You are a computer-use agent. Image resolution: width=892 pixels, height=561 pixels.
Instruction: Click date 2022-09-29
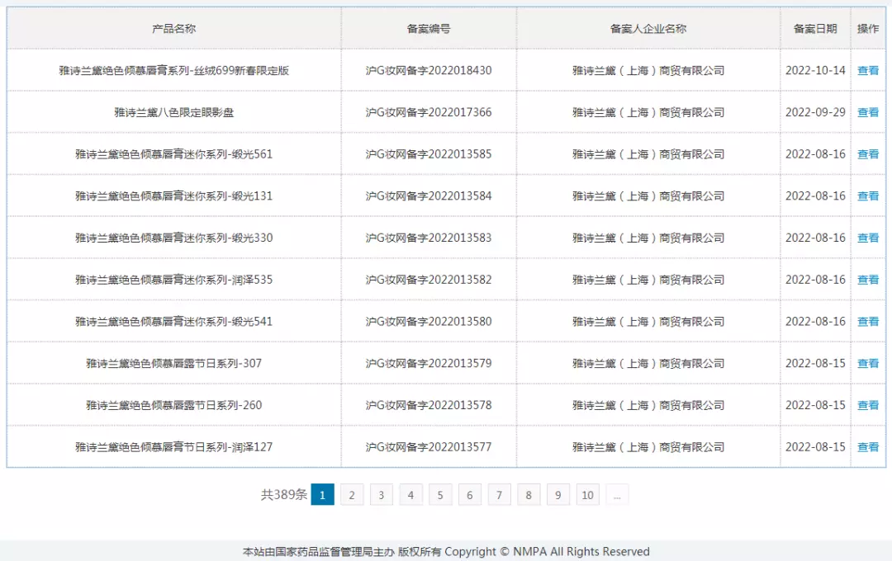tap(815, 112)
